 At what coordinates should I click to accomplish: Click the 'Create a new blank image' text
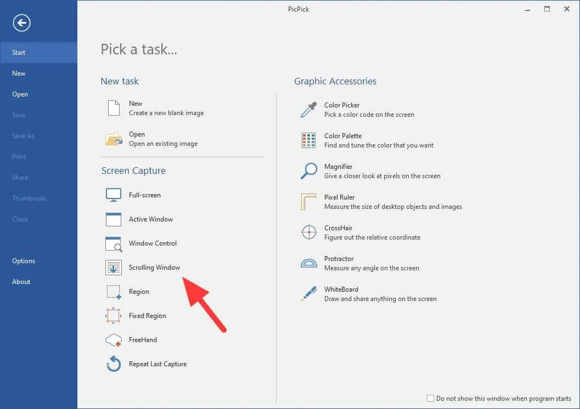[166, 113]
